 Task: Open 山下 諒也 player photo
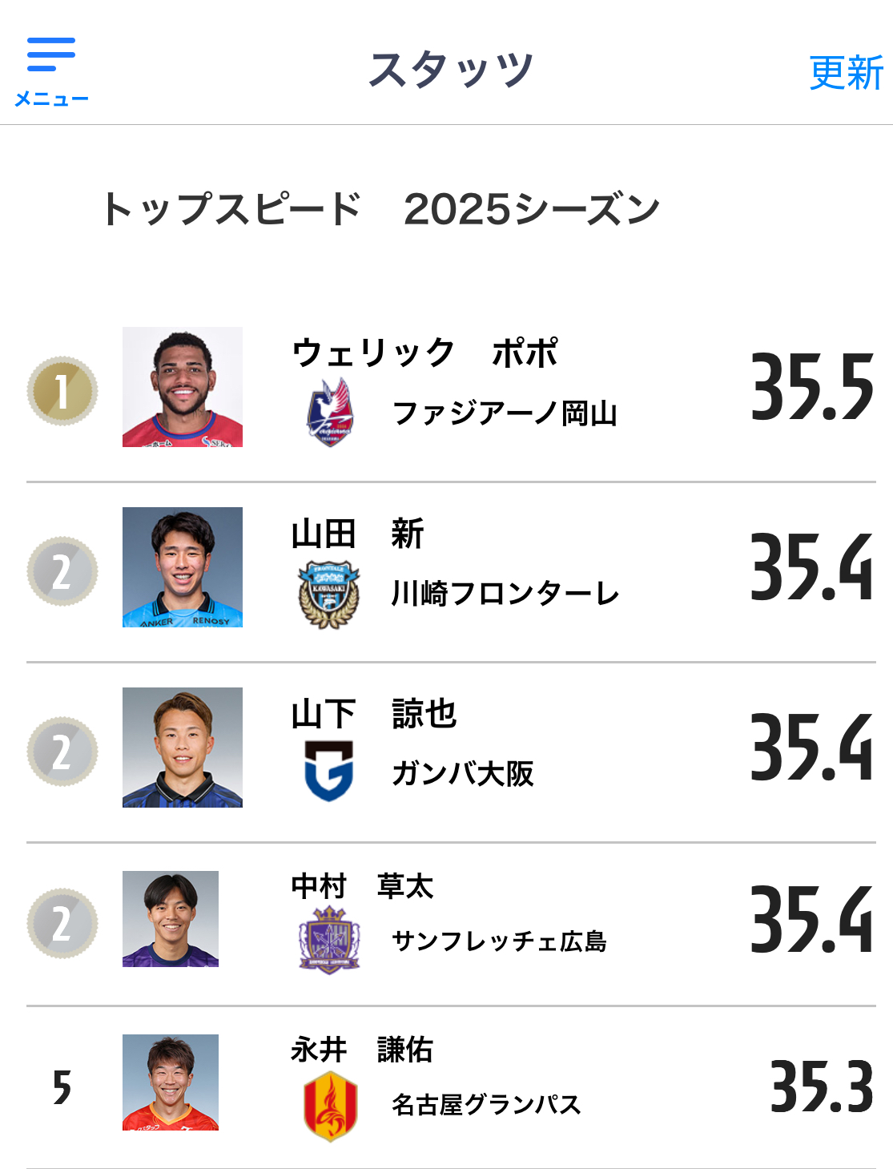(183, 748)
